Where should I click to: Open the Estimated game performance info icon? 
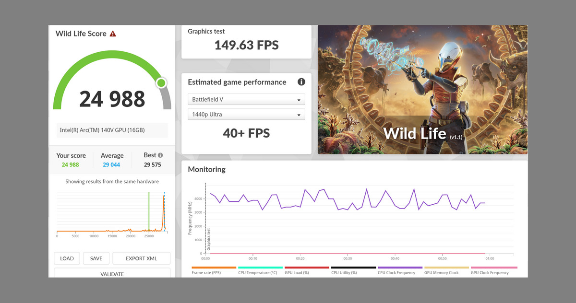click(301, 82)
